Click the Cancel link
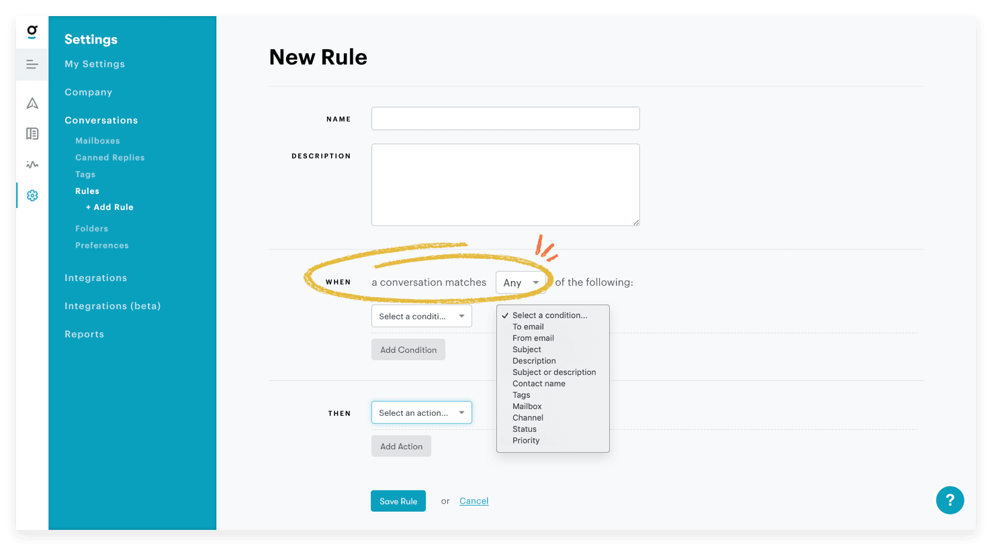 [x=474, y=500]
